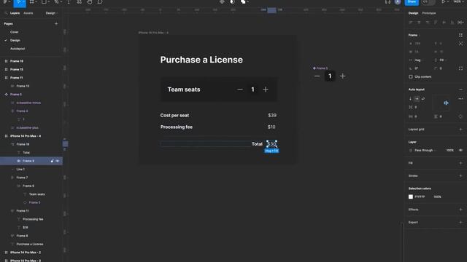The width and height of the screenshot is (467, 262).
Task: Open the 140% zoom dropdown
Action: [458, 1]
